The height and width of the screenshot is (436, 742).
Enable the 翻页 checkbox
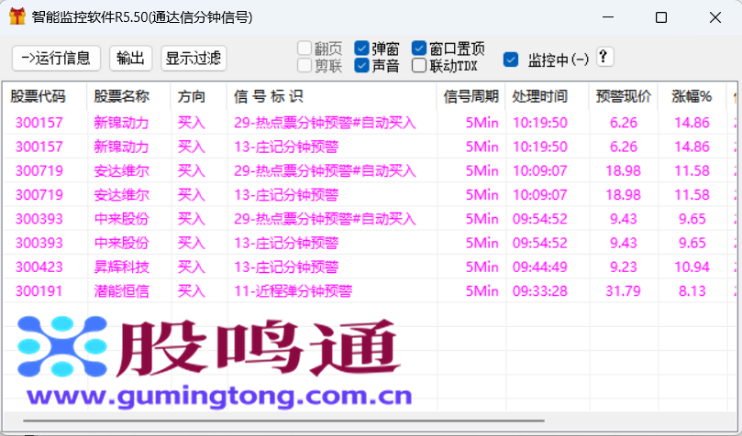click(x=305, y=49)
